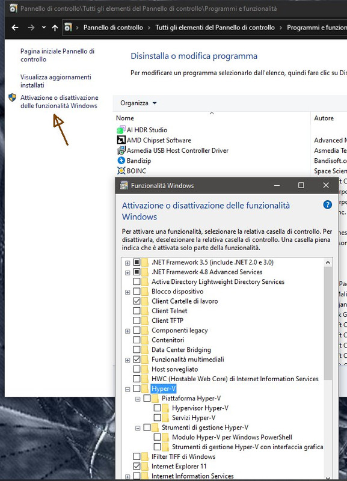
Task: Click the forward navigation arrow
Action: point(31,28)
